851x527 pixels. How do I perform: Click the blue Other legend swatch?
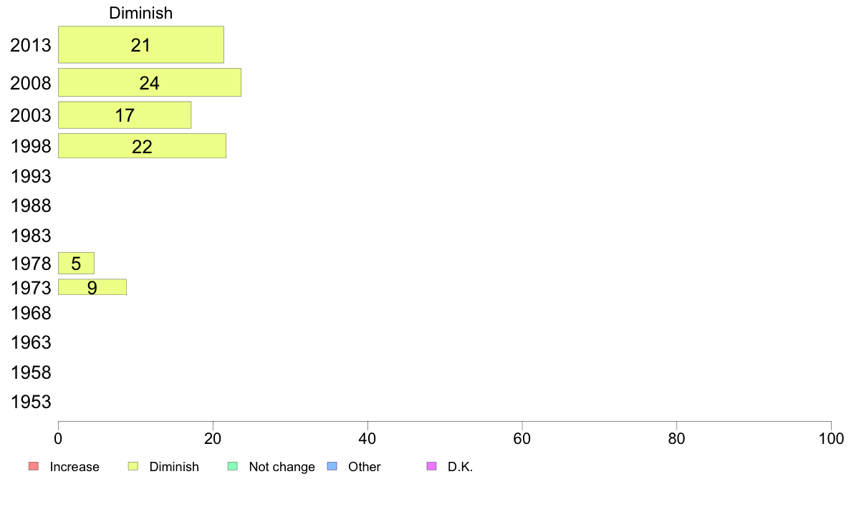(x=332, y=467)
